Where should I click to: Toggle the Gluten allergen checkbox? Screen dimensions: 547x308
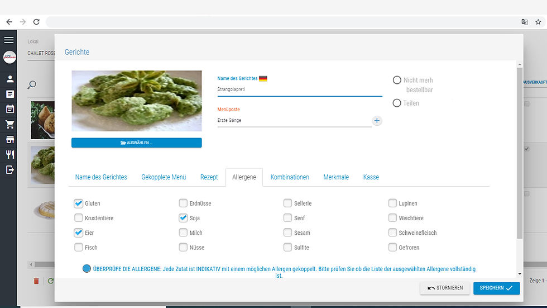[x=79, y=203]
